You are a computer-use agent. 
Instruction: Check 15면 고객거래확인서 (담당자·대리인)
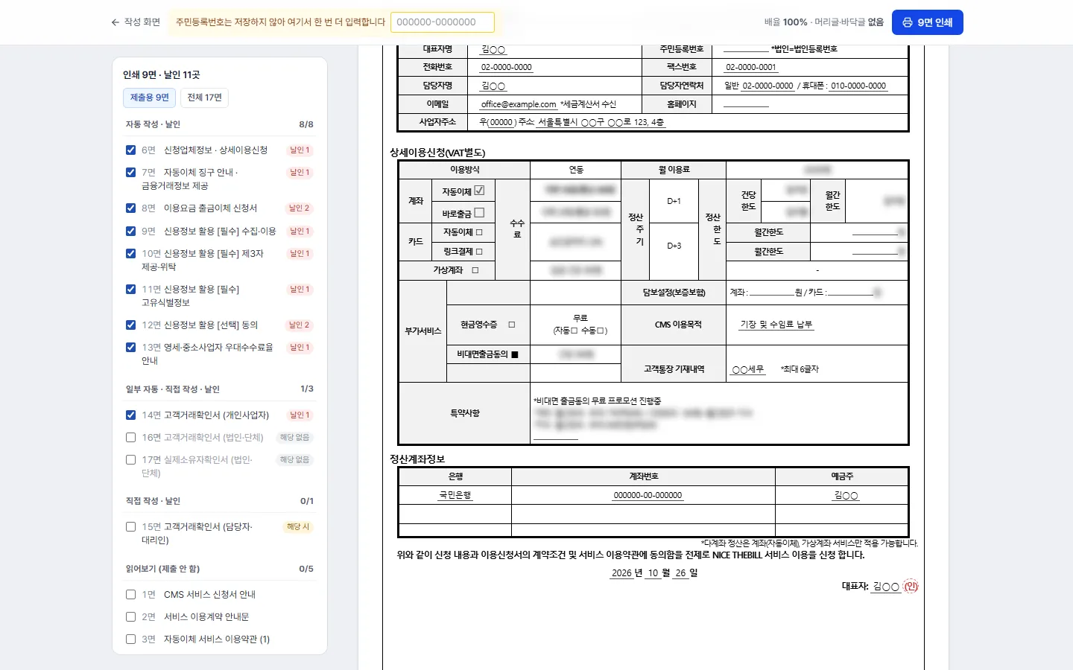(x=130, y=527)
